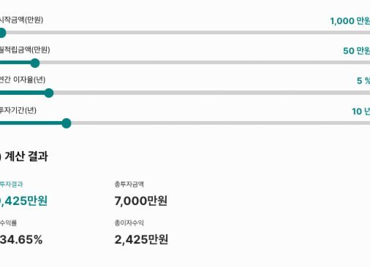Click the 연간 이자율(년) label
370x267 pixels.
[23, 80]
